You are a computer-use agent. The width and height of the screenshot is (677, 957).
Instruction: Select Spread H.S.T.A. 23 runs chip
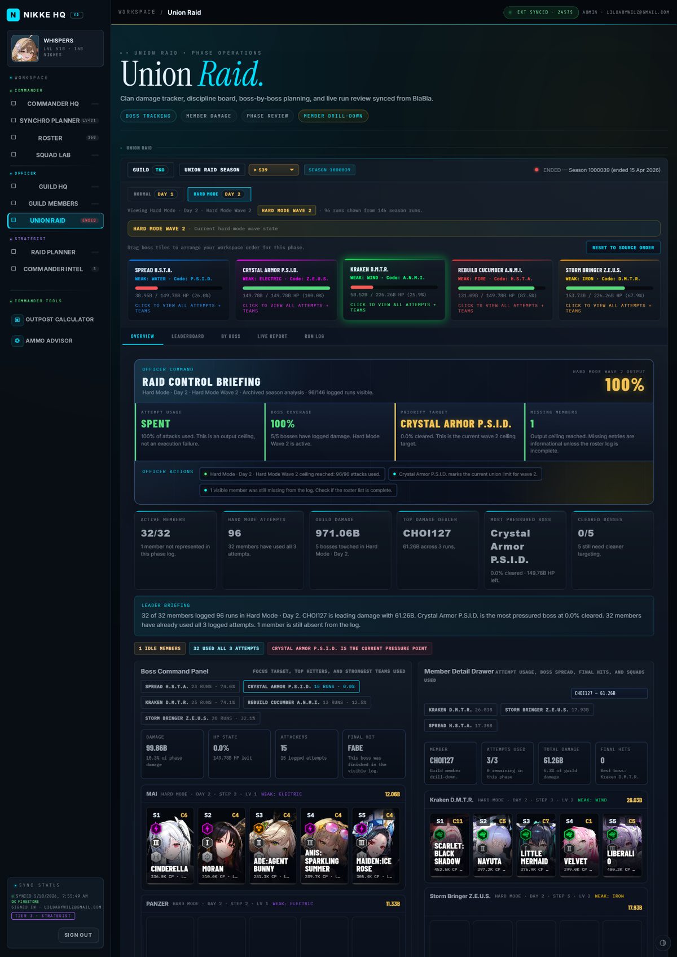[190, 686]
